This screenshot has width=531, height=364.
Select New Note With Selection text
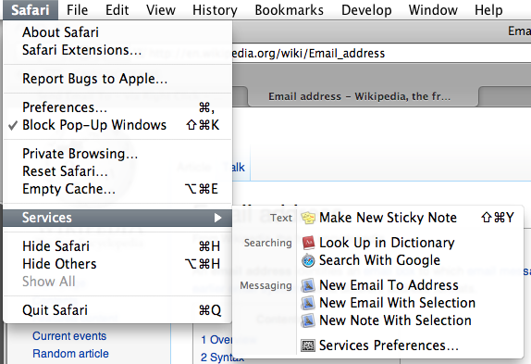395,320
